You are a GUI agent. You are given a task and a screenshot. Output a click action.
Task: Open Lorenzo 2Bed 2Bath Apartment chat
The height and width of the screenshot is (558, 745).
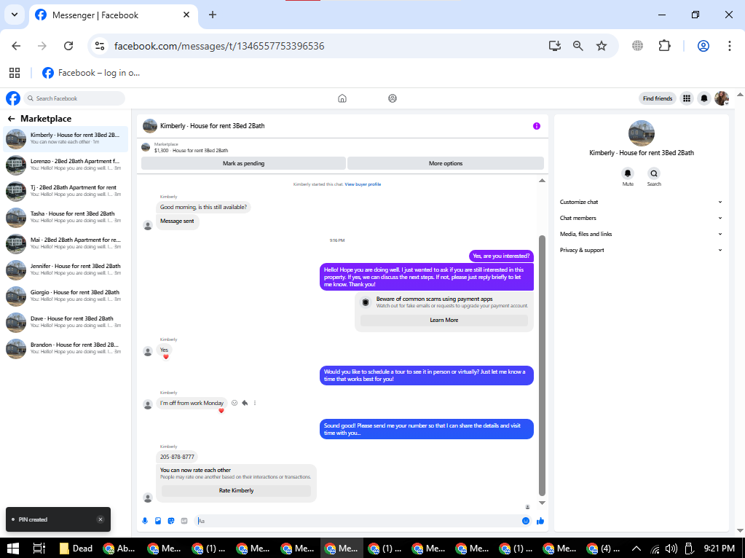(x=66, y=165)
